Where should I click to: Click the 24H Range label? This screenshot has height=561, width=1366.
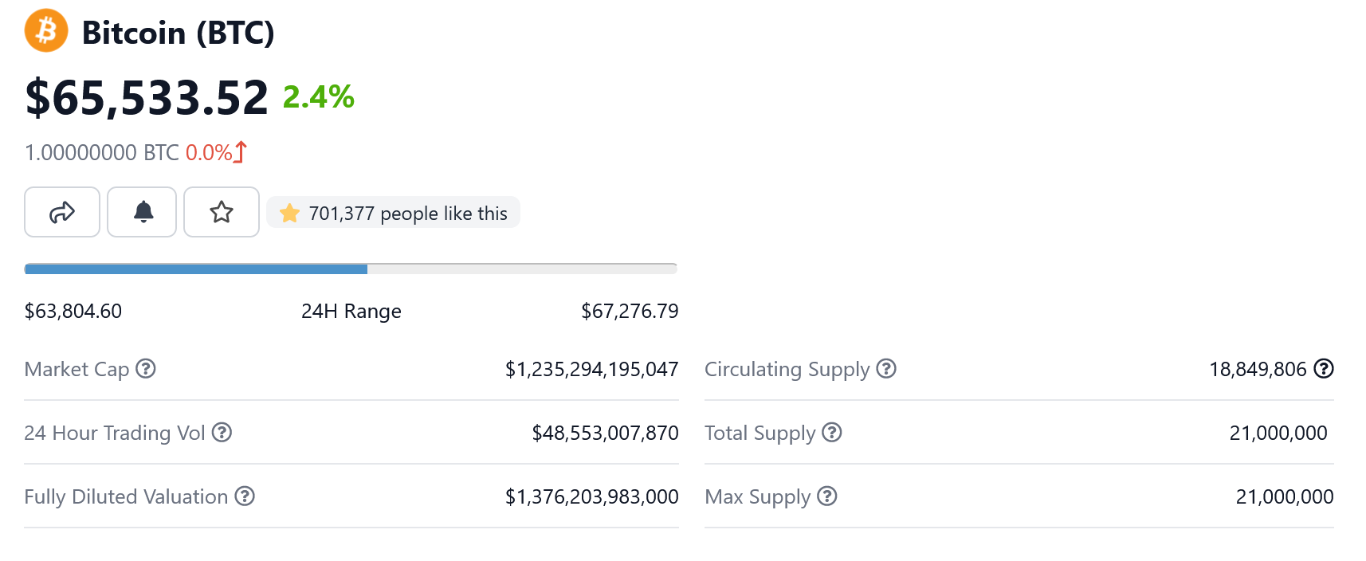click(351, 311)
